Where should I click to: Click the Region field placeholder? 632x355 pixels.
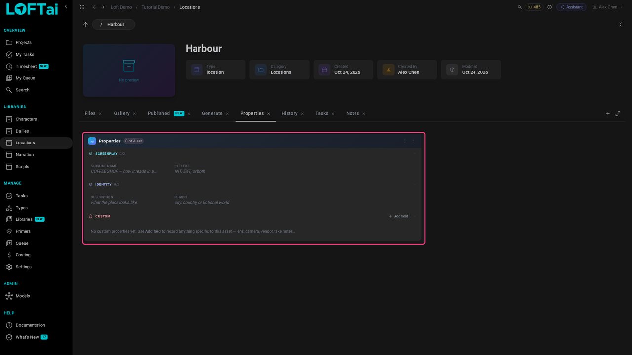click(201, 202)
